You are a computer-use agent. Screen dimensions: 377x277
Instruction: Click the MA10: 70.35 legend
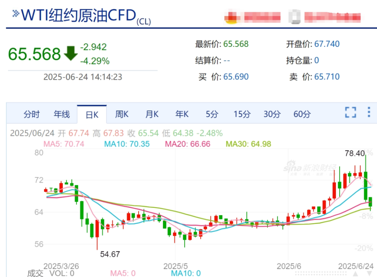[127, 144]
